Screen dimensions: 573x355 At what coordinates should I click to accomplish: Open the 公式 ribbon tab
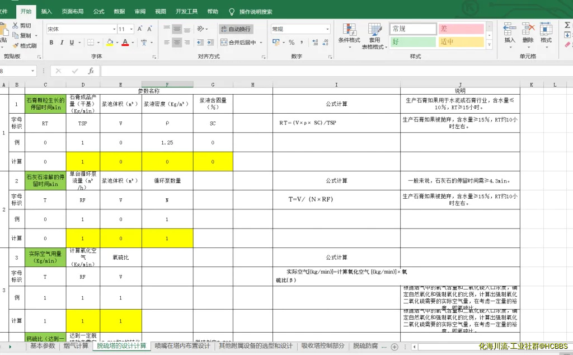pyautogui.click(x=98, y=11)
